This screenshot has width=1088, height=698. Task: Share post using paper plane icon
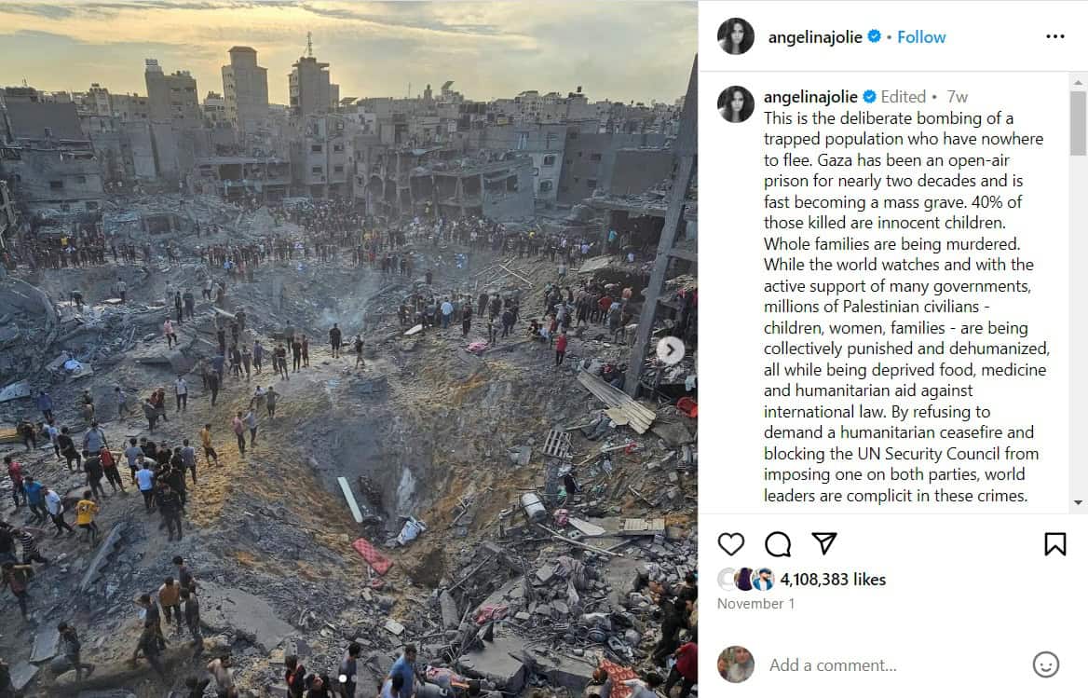824,543
